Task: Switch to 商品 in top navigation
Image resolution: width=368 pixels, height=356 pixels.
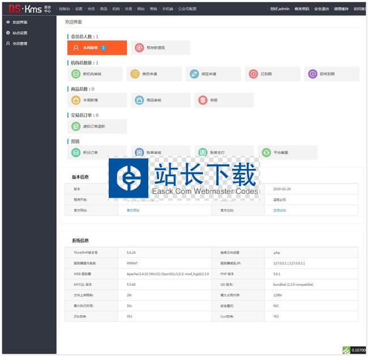Action: pos(103,9)
